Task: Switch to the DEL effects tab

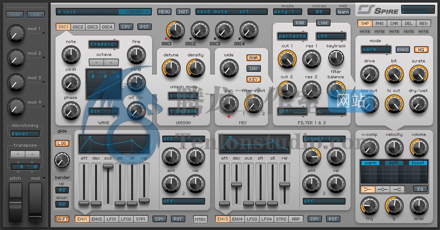Action: pyautogui.click(x=409, y=24)
